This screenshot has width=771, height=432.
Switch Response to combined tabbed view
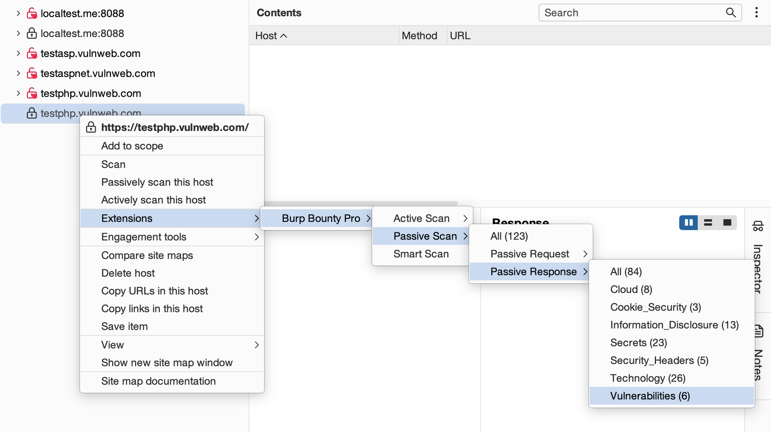(727, 223)
